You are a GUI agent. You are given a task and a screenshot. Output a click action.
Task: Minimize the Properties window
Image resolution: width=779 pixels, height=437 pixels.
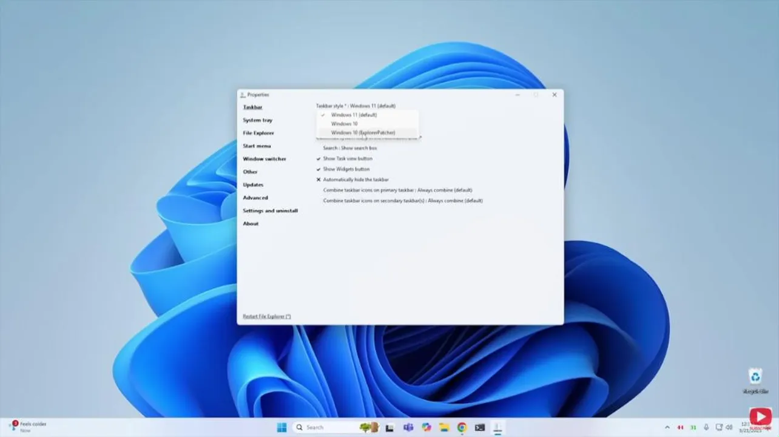(518, 95)
